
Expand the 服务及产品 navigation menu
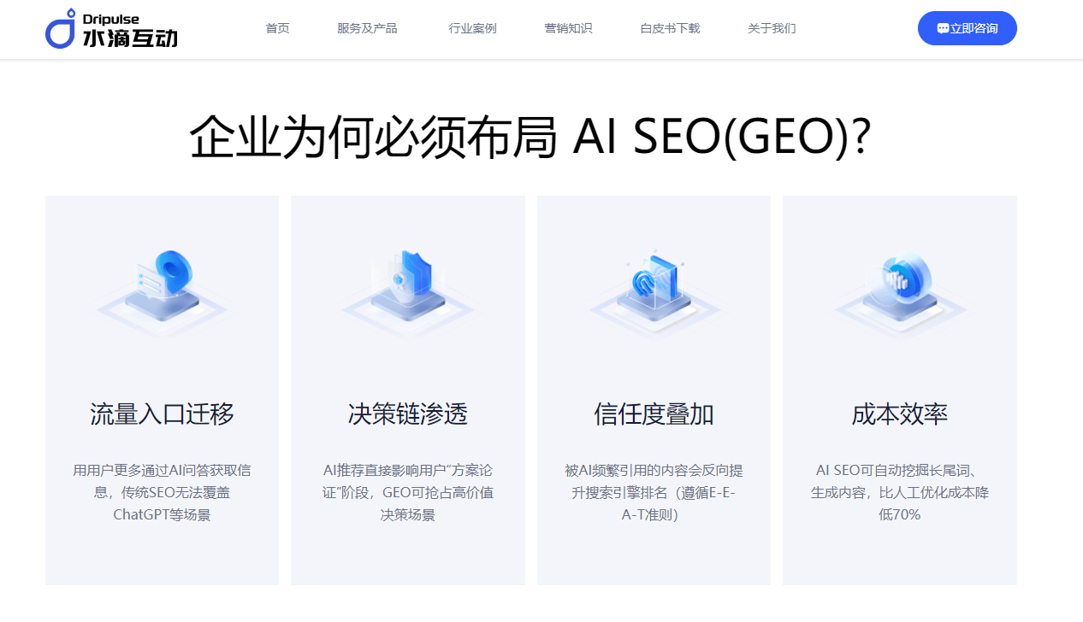coord(367,28)
